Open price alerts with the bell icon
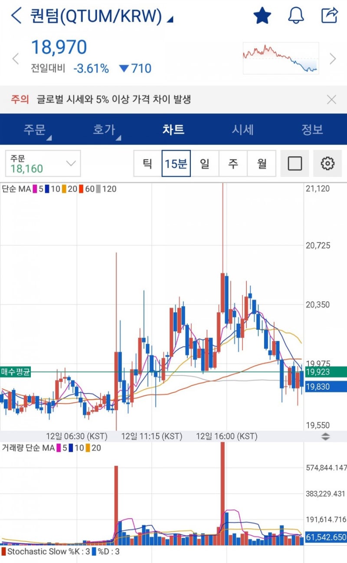 (296, 15)
